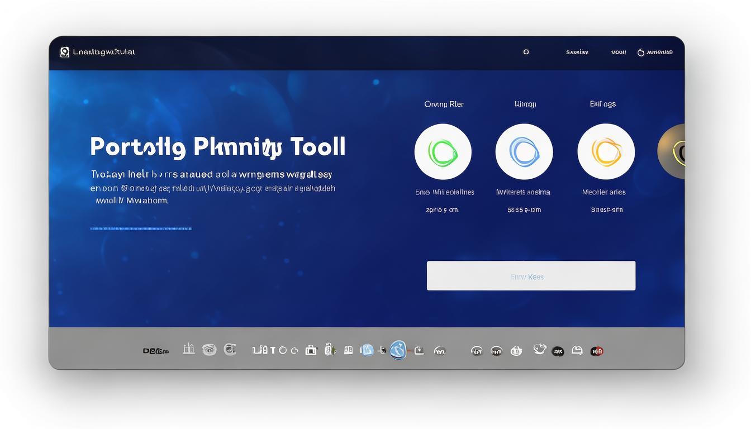Viewport: 751px width, 429px height.
Task: Click the wide light-gray button below the circles
Action: click(531, 276)
